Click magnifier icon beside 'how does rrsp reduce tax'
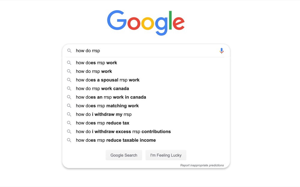300x187 pixels. pyautogui.click(x=69, y=123)
